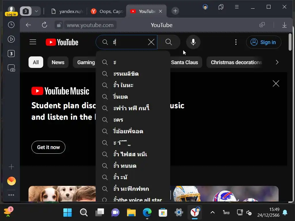Open the browser history clock icon in sidebar

click(11, 25)
